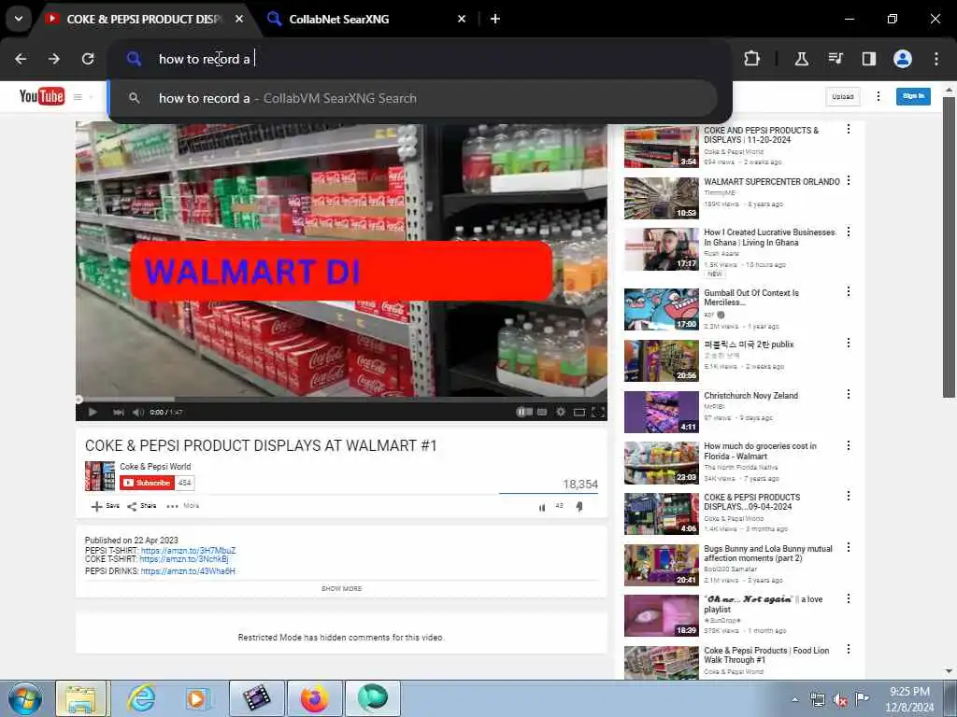Open the Windows Start menu

tap(25, 698)
